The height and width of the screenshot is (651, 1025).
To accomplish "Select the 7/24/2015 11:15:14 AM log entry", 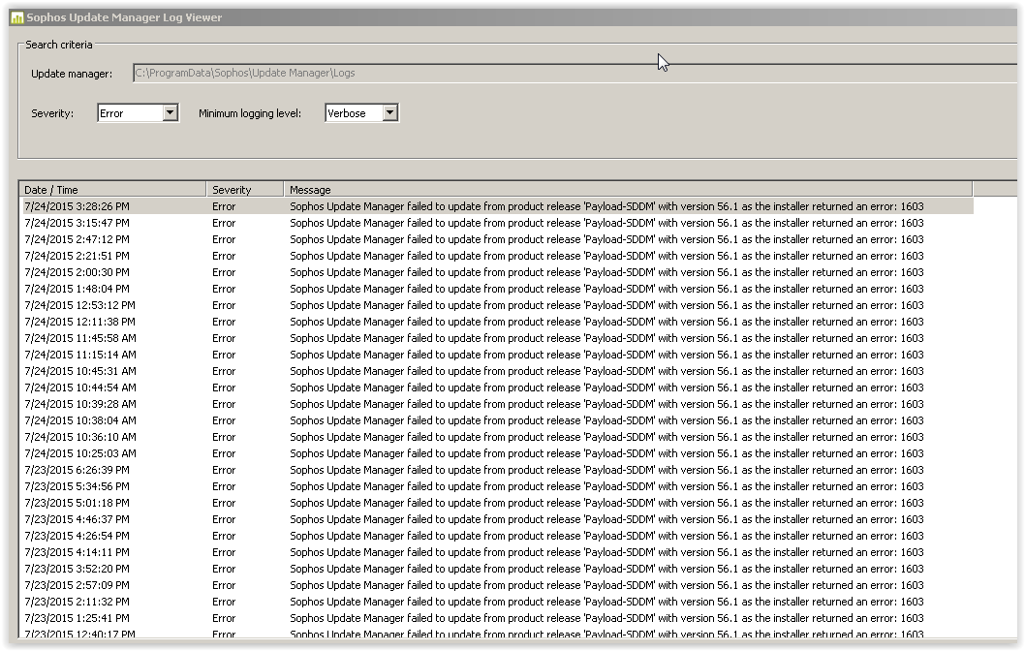I will 497,355.
